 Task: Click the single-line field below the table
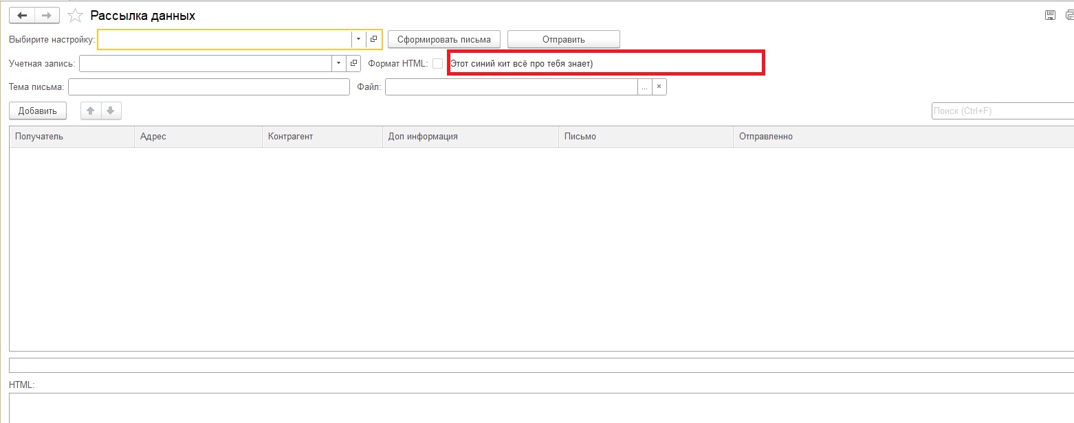tap(541, 365)
